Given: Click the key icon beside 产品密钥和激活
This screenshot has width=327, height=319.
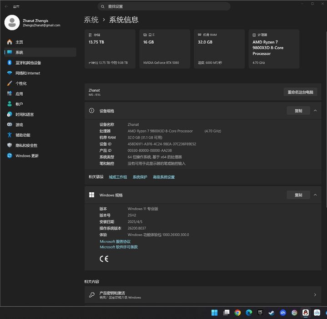Looking at the screenshot, I should point(92,295).
